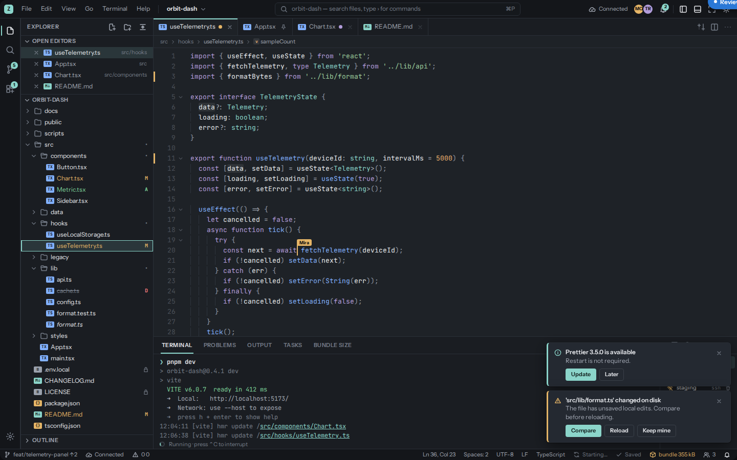Click the Connected status in the title bar

[x=608, y=9]
